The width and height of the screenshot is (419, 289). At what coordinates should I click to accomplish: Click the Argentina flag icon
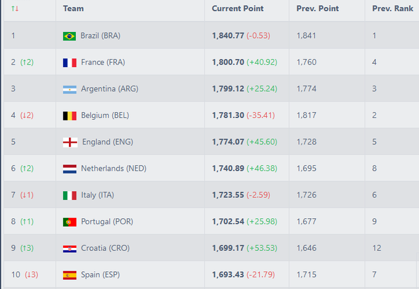70,89
